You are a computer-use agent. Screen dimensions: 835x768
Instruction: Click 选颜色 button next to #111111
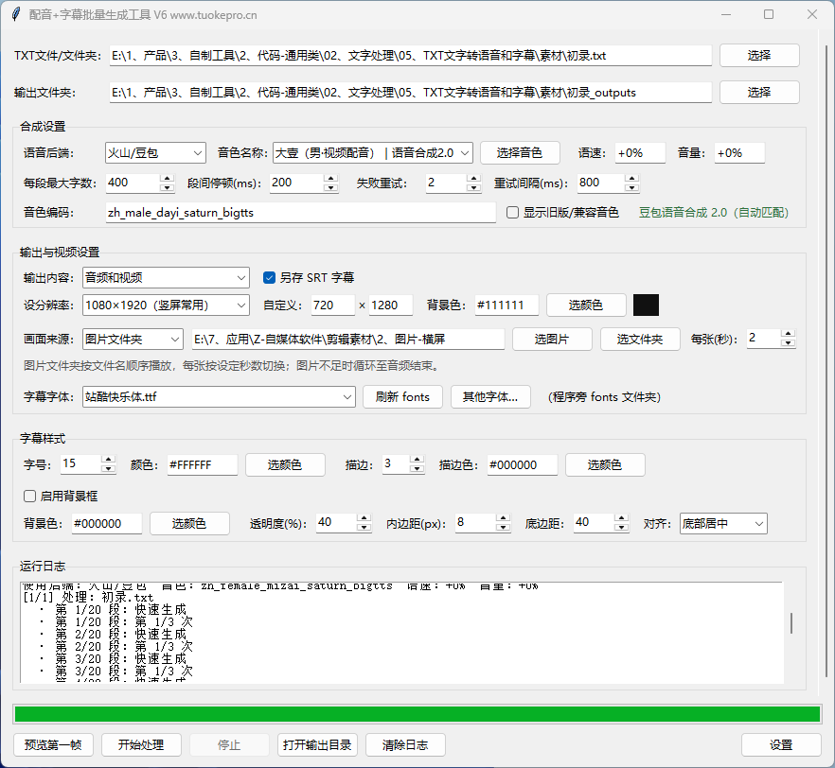586,305
